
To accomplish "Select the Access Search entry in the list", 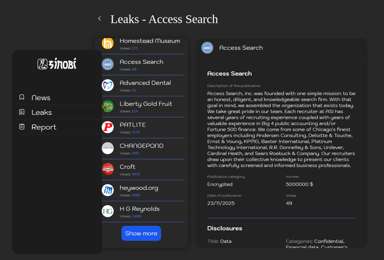I will 142,62.
